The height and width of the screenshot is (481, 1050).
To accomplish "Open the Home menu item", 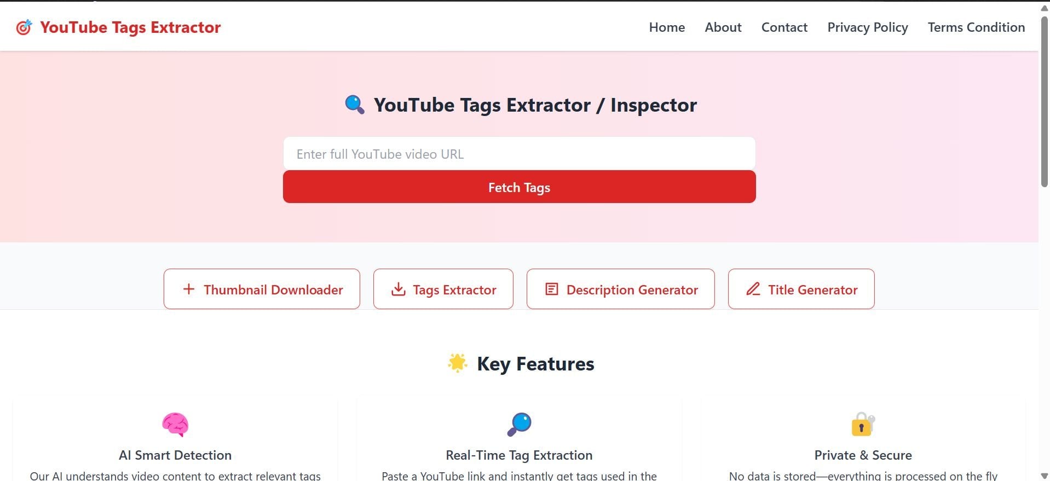I will (x=666, y=27).
